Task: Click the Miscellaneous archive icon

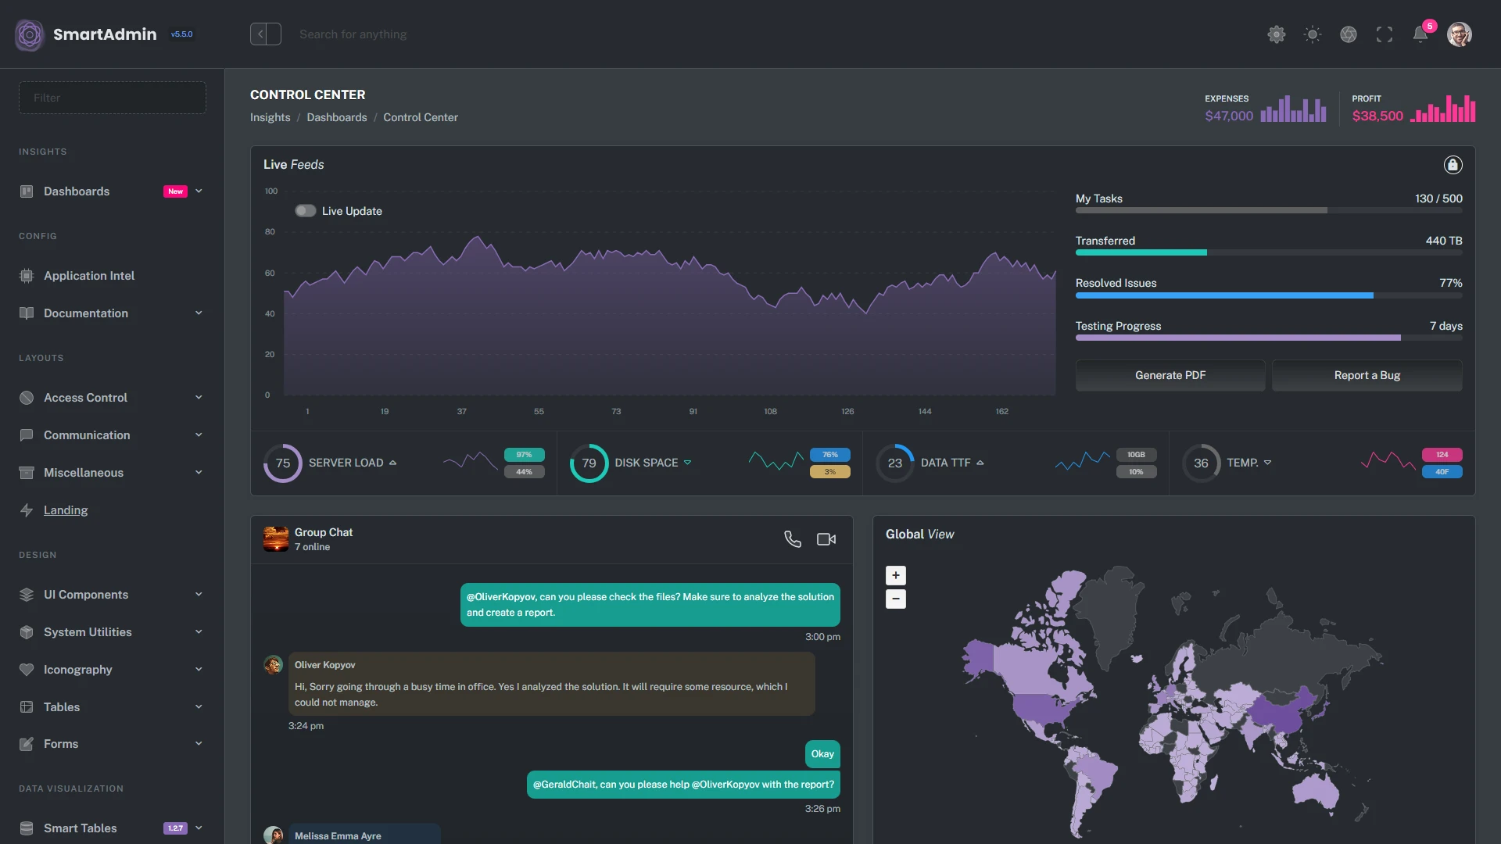Action: coord(27,473)
